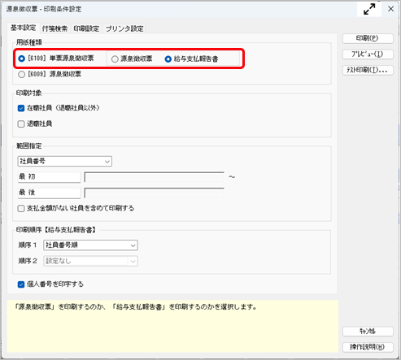Click the expand window arrows icon
401x360 pixels.
(x=369, y=9)
